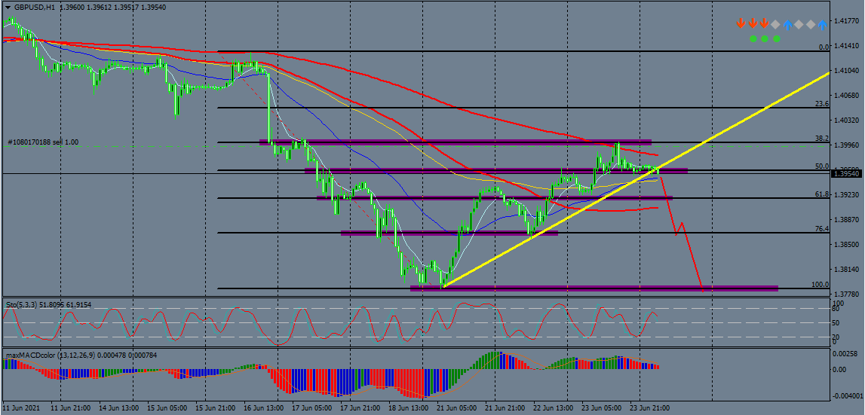Click the blue up arrow between gray diamonds
The width and height of the screenshot is (865, 415).
(788, 24)
